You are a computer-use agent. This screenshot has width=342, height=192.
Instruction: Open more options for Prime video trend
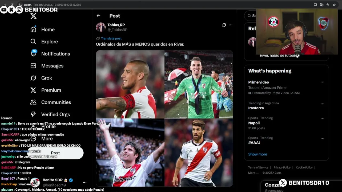322,82
